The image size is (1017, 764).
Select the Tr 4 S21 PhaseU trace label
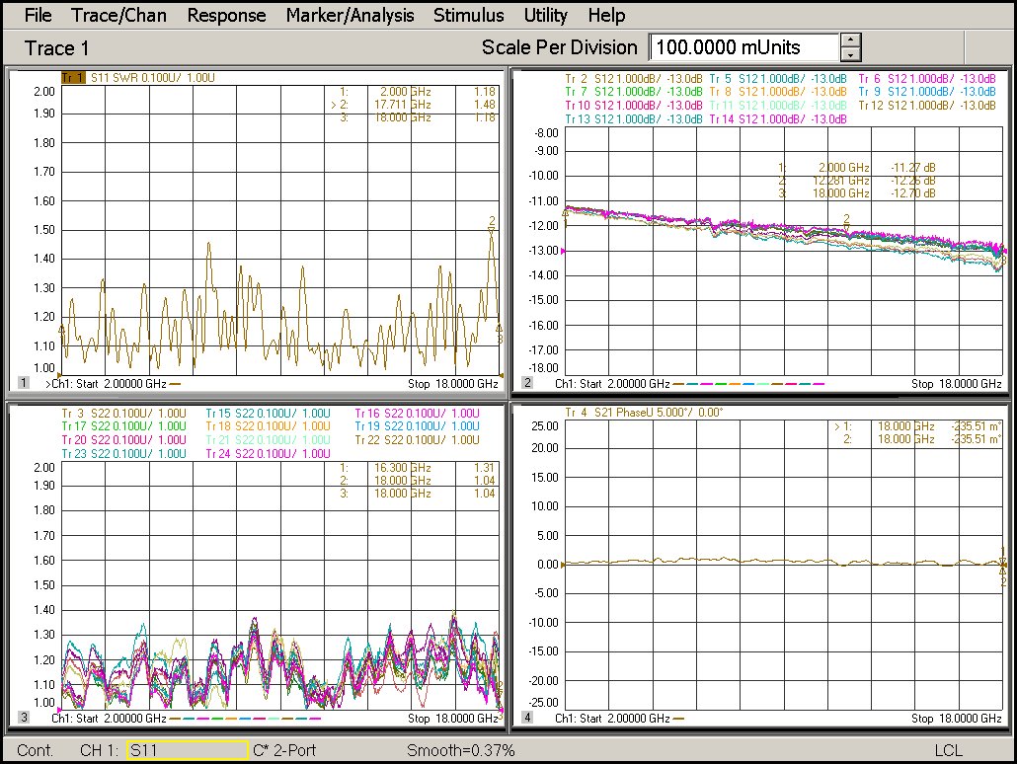(644, 413)
